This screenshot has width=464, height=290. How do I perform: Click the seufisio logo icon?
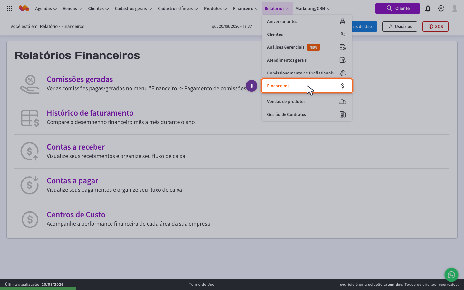click(24, 9)
